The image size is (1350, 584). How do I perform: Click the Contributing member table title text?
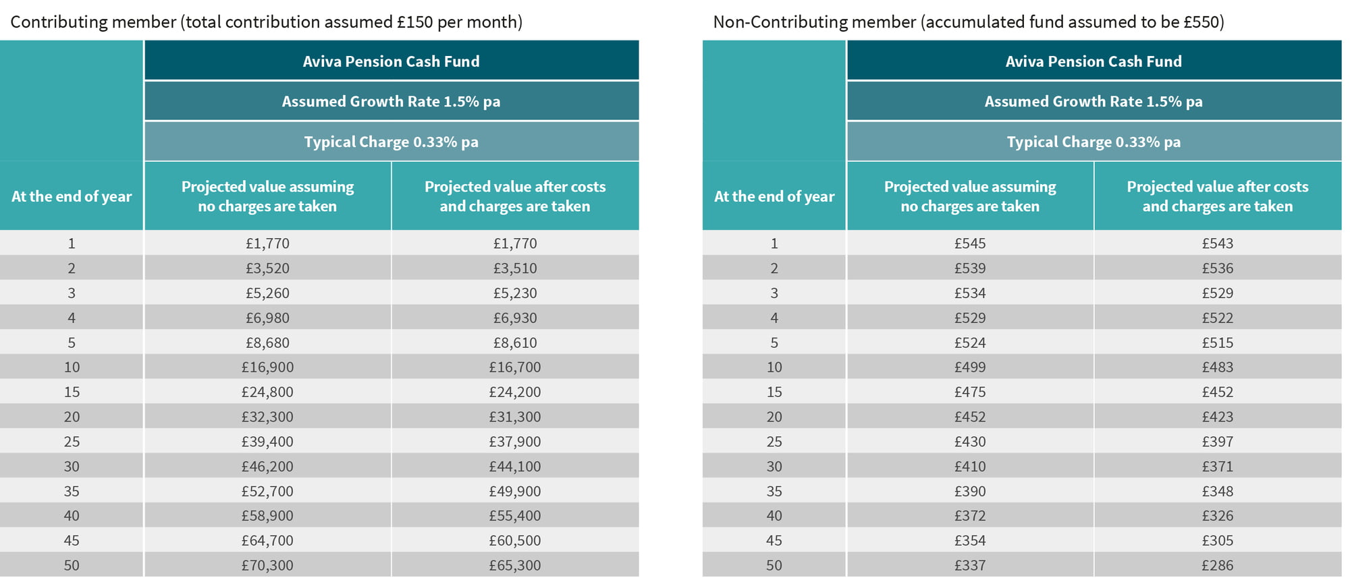(266, 22)
